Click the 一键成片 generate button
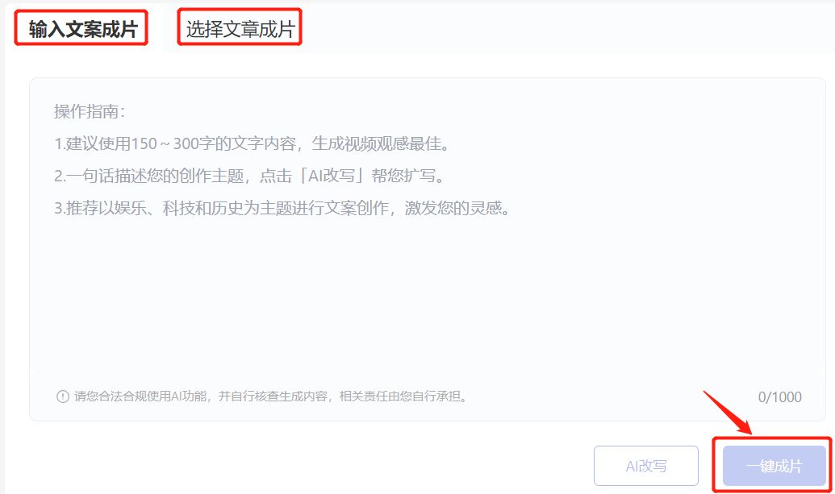 tap(774, 466)
